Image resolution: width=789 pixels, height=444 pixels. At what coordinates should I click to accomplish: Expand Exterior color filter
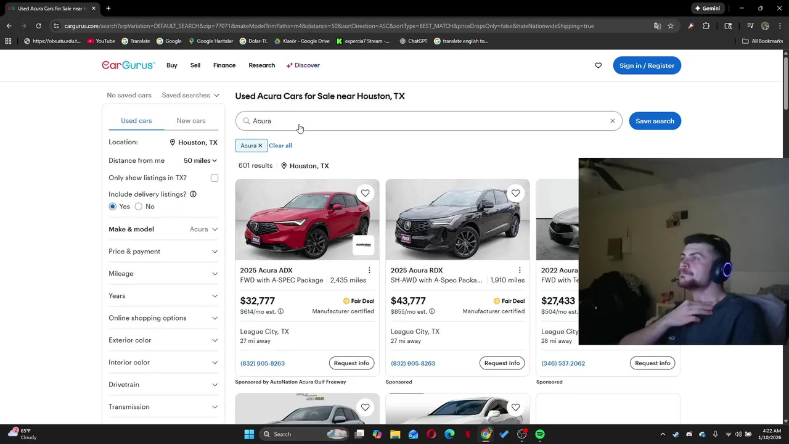click(163, 340)
